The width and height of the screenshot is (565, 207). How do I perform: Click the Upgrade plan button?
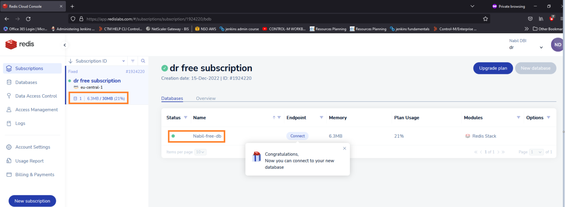[493, 68]
